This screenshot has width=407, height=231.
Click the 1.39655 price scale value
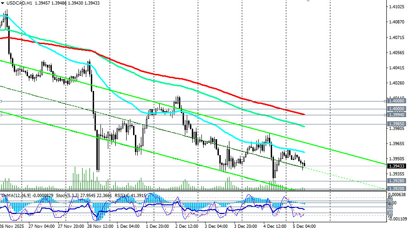397,144
